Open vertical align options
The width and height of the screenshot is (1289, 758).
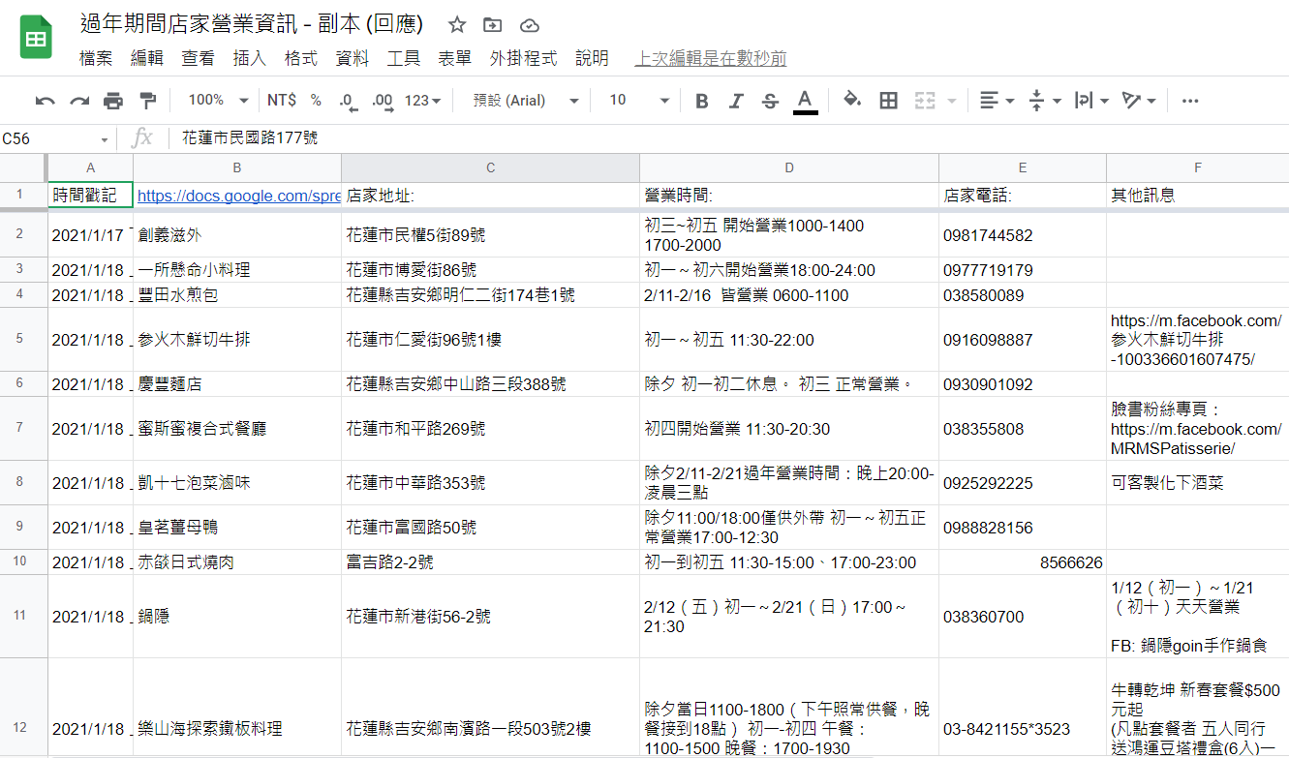(x=1044, y=101)
